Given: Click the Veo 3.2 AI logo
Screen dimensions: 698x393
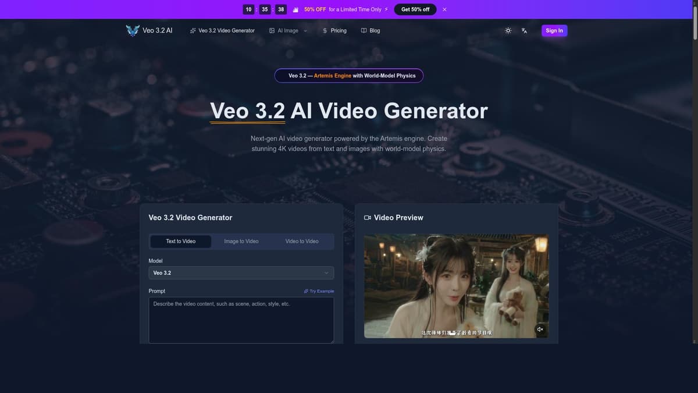Looking at the screenshot, I should click(x=133, y=30).
